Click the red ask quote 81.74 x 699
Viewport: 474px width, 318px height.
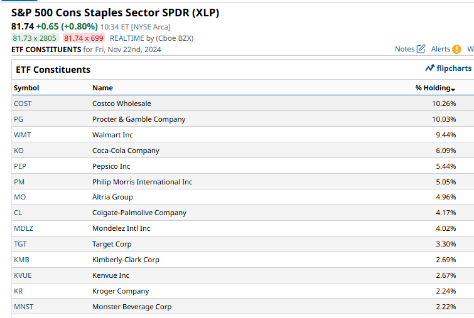coord(83,38)
